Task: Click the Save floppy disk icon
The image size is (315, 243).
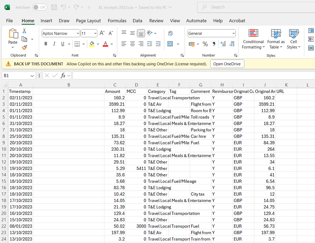Action: pyautogui.click(x=54, y=7)
